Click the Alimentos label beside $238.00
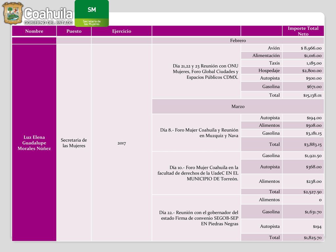 pyautogui.click(x=269, y=181)
